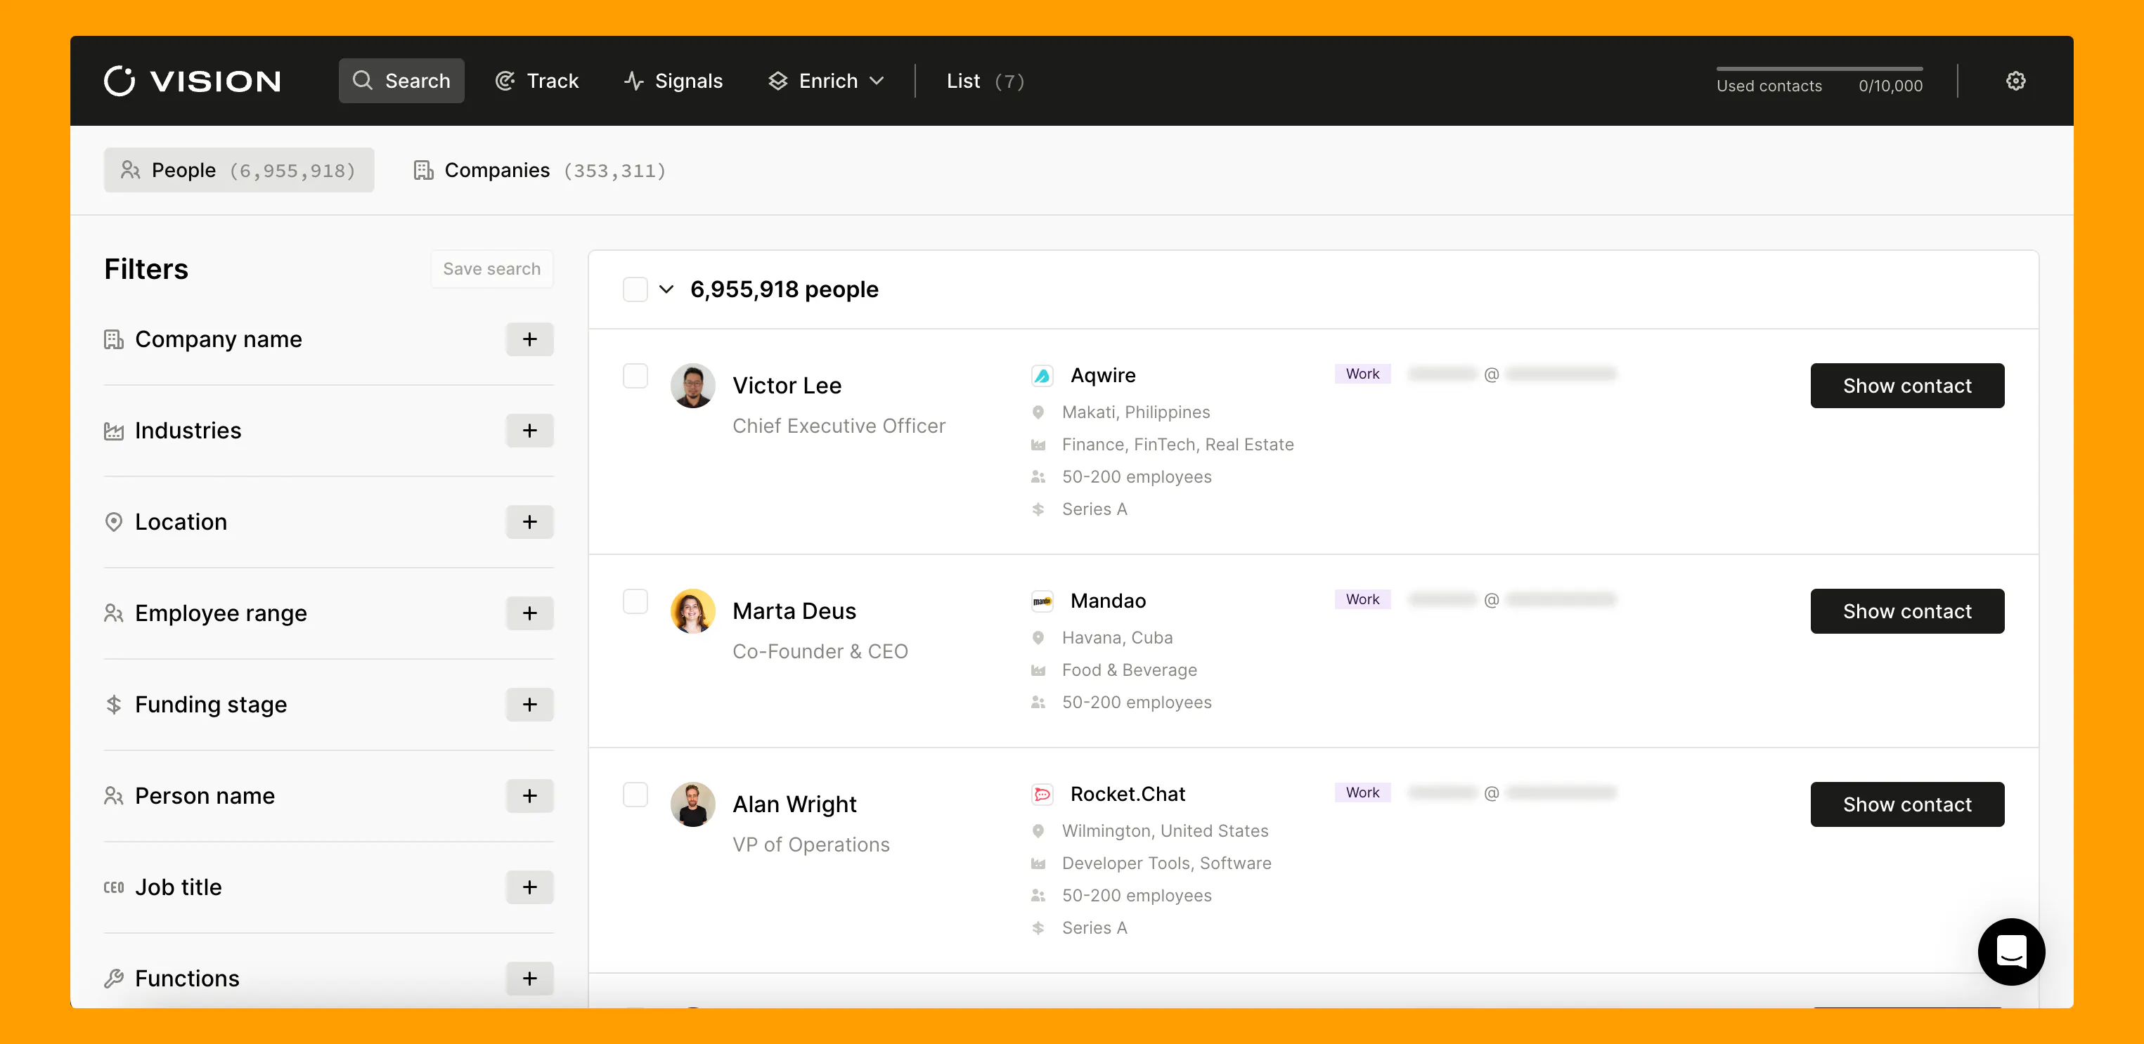Screen dimensions: 2144x1044
Task: Click the Employee range people icon
Action: tap(113, 613)
